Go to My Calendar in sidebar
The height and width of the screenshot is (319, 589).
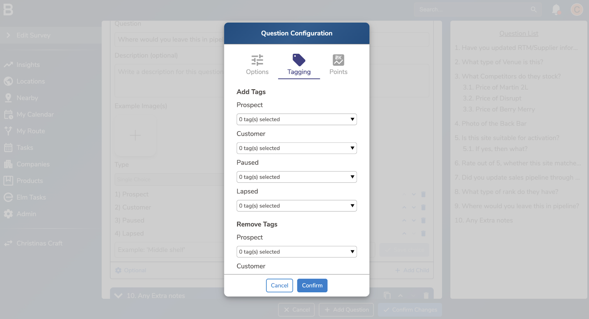click(x=35, y=114)
